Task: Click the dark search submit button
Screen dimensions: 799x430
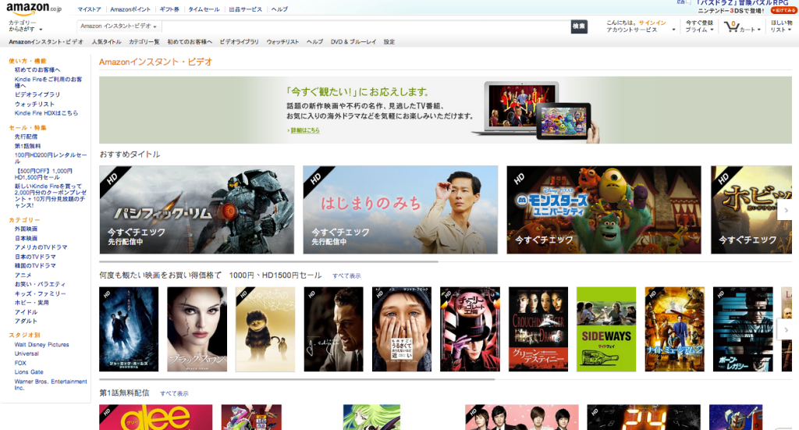Action: tap(578, 26)
